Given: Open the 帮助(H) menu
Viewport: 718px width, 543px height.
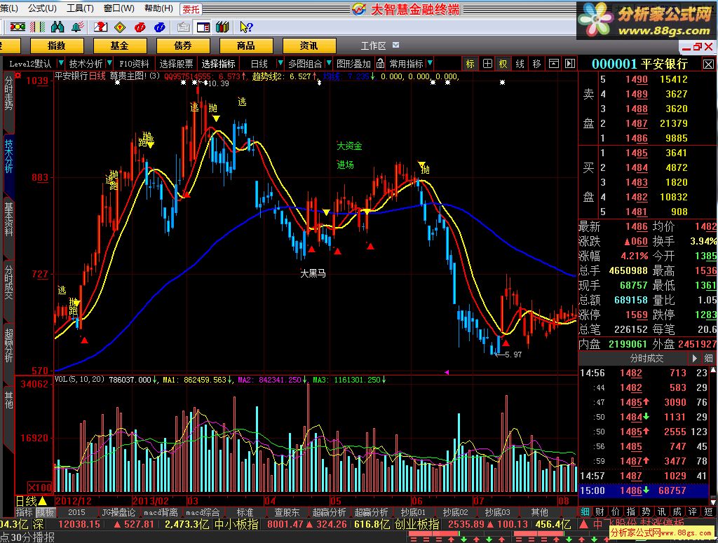Looking at the screenshot, I should 158,8.
